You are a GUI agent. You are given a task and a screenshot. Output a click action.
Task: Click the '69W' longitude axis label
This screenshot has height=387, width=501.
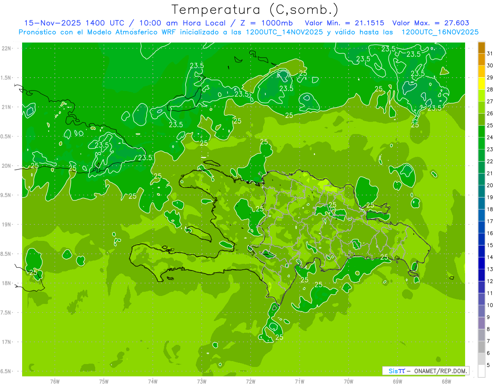click(397, 381)
